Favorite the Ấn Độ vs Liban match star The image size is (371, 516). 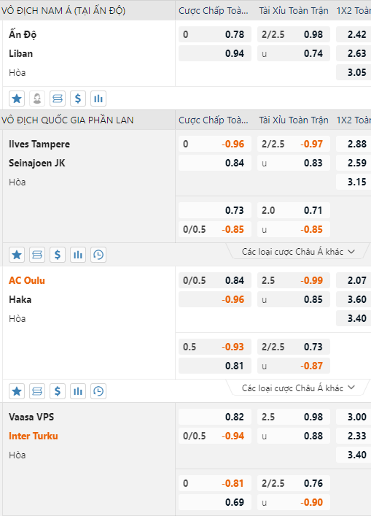pos(17,99)
